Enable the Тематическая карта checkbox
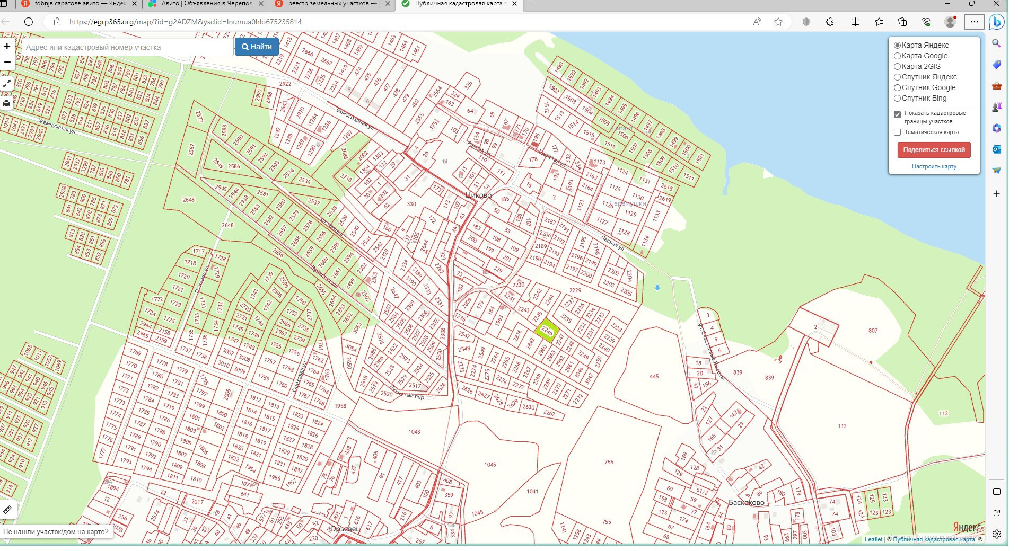Image resolution: width=1018 pixels, height=551 pixels. pyautogui.click(x=897, y=132)
